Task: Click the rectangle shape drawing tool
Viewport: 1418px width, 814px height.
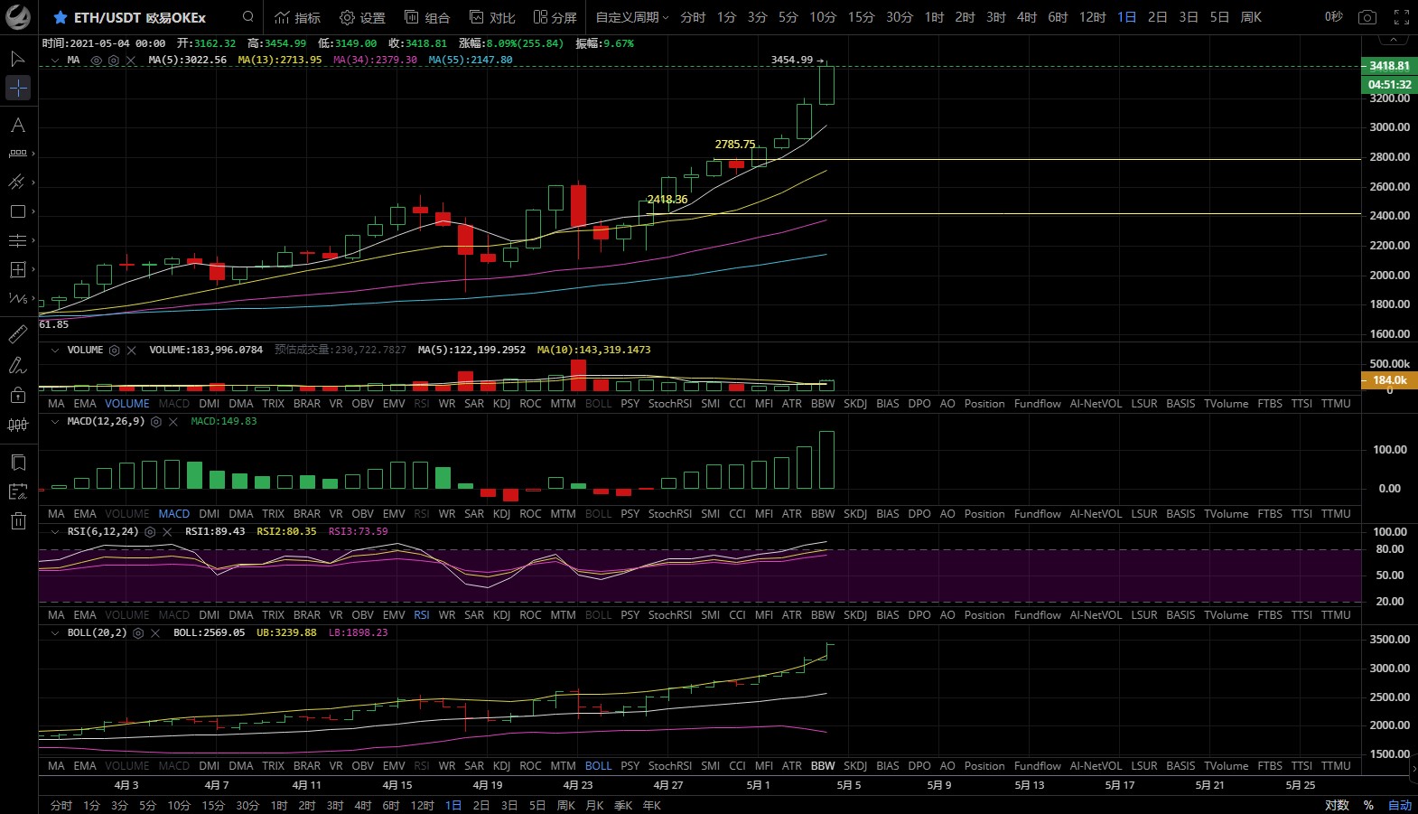Action: pos(18,211)
